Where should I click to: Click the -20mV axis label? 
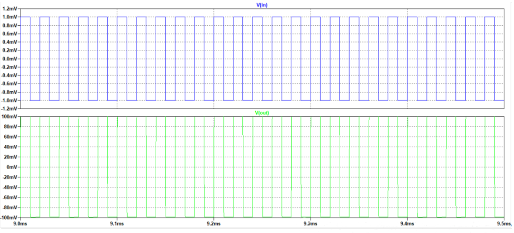pos(11,177)
